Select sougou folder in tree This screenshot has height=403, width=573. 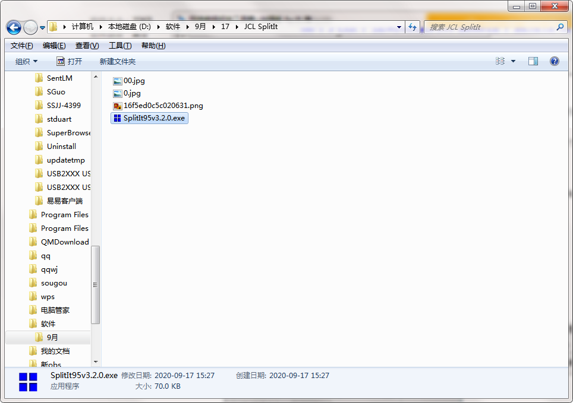pos(48,283)
